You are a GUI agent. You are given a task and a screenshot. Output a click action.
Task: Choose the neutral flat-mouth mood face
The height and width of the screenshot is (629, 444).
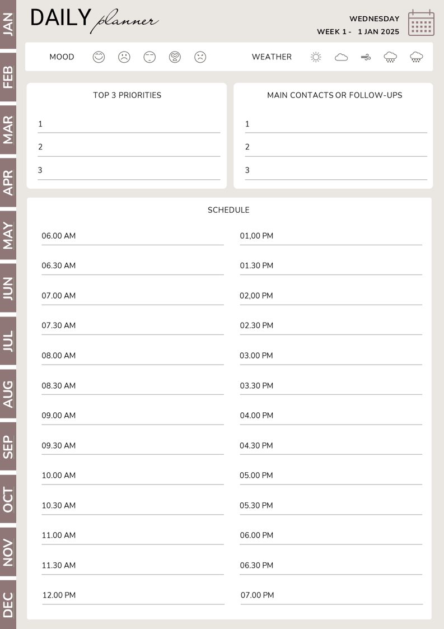click(149, 57)
